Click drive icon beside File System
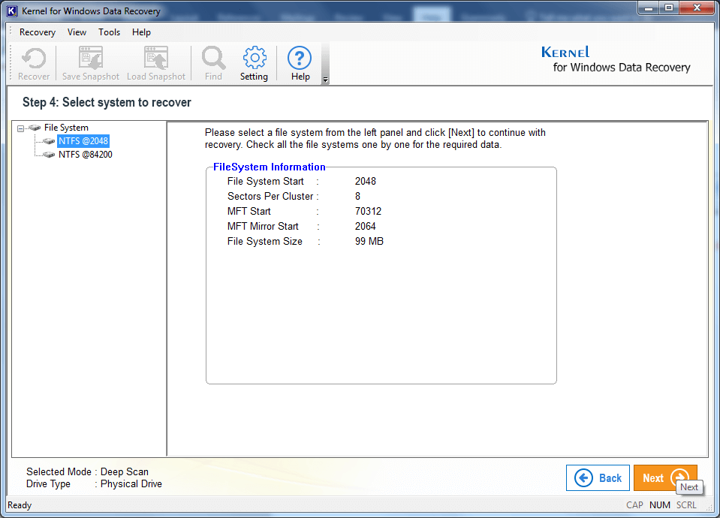 [35, 128]
